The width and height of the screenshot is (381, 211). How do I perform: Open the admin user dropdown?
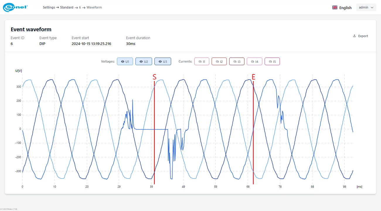point(366,8)
